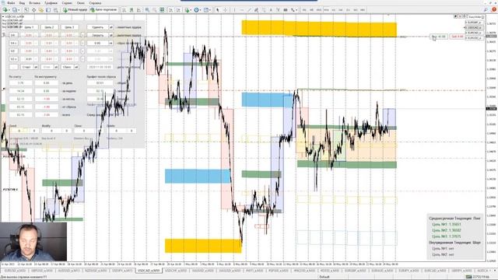Select the text label tool

278,10
